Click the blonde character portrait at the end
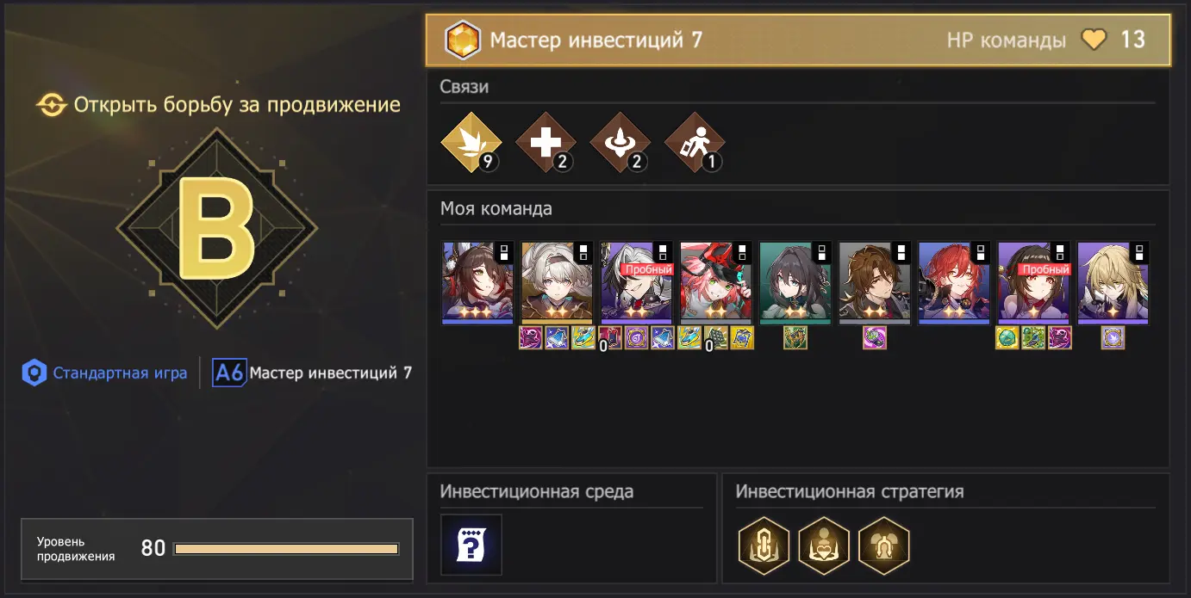This screenshot has width=1191, height=598. (1113, 283)
